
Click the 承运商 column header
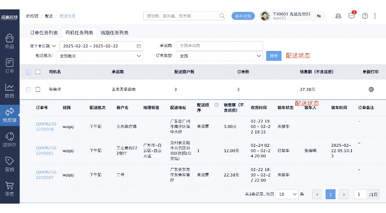[x=117, y=72]
